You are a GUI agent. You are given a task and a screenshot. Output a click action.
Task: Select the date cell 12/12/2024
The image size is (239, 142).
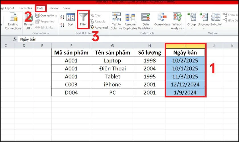click(185, 84)
